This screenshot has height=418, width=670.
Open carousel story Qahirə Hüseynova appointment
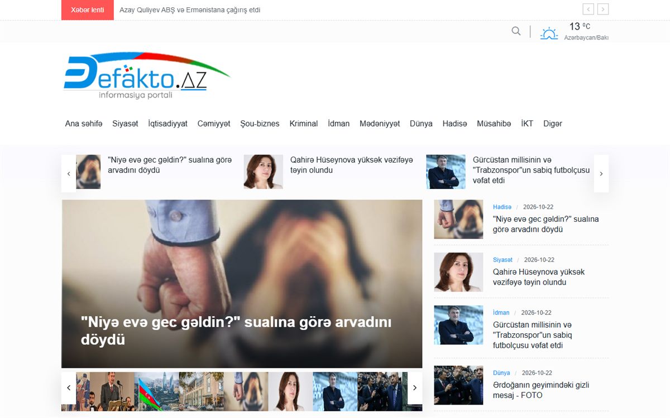(x=352, y=165)
